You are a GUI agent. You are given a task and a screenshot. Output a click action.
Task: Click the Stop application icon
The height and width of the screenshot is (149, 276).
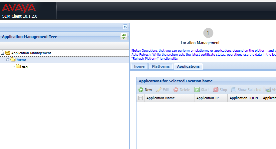216,90
